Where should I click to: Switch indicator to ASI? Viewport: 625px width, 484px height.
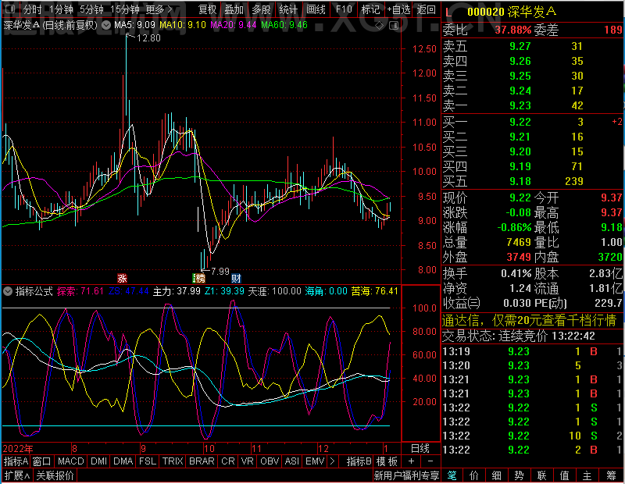[x=291, y=461]
